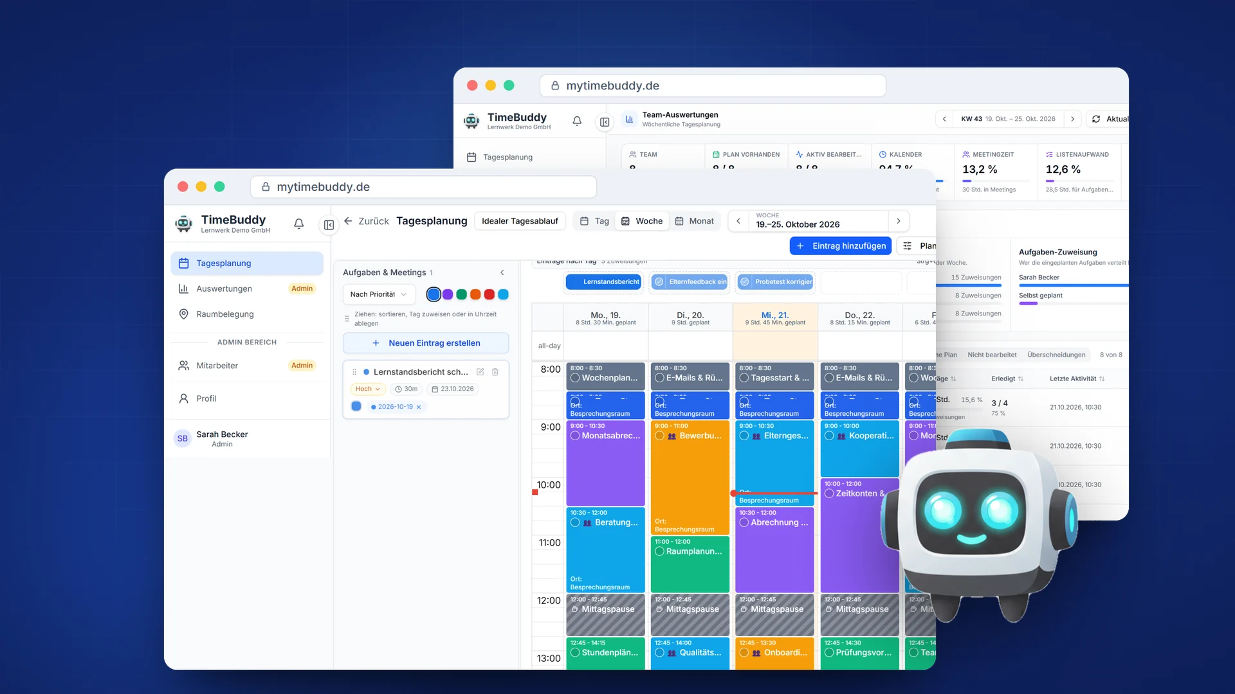
Task: Remove the 2026-10-19 tag with its x
Action: 419,407
